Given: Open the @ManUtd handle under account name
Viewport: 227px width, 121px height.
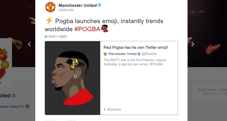Looking at the screenshot, I should click(x=66, y=10).
